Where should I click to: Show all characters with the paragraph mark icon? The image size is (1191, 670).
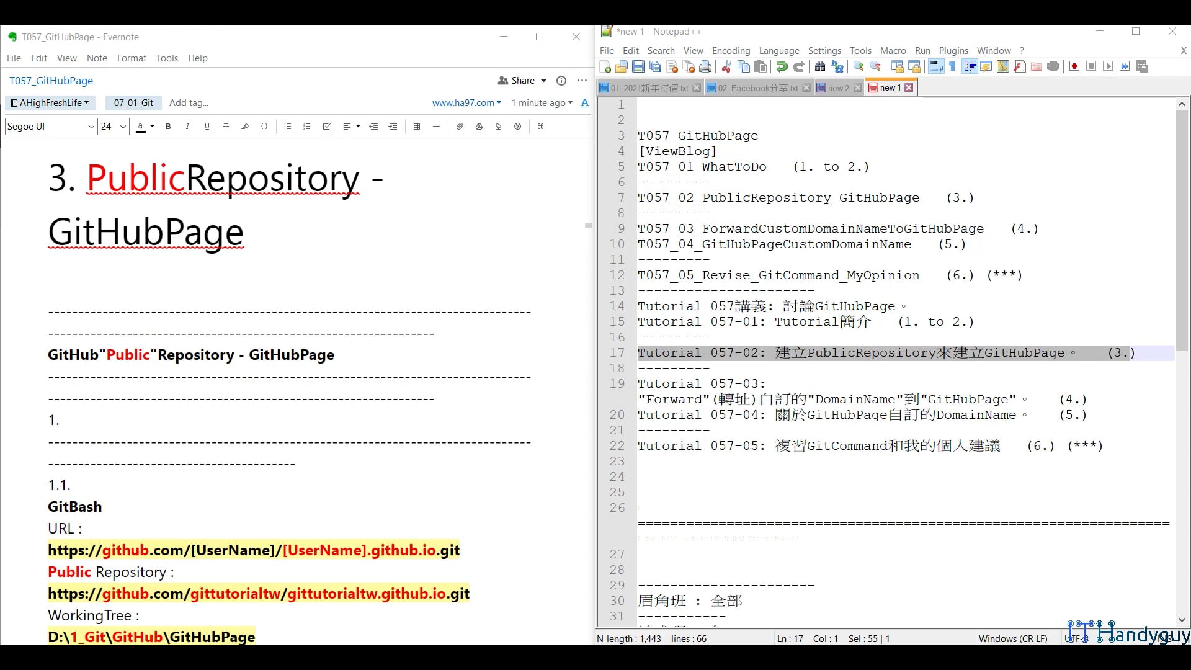(x=952, y=66)
